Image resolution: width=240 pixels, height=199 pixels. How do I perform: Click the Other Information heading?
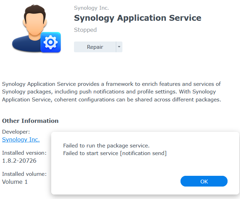click(x=30, y=121)
